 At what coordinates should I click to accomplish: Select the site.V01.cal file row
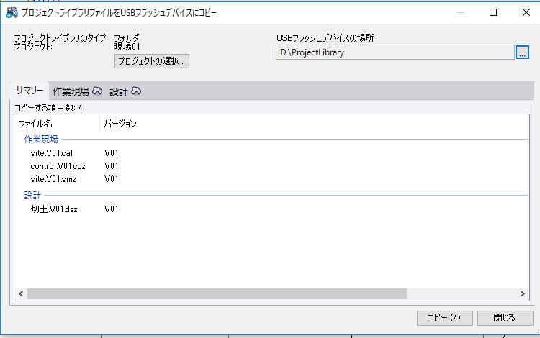click(52, 153)
